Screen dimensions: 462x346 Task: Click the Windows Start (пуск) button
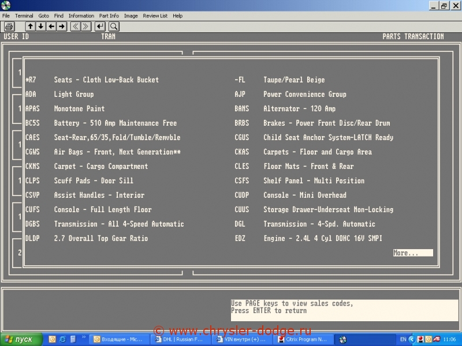pos(21,339)
